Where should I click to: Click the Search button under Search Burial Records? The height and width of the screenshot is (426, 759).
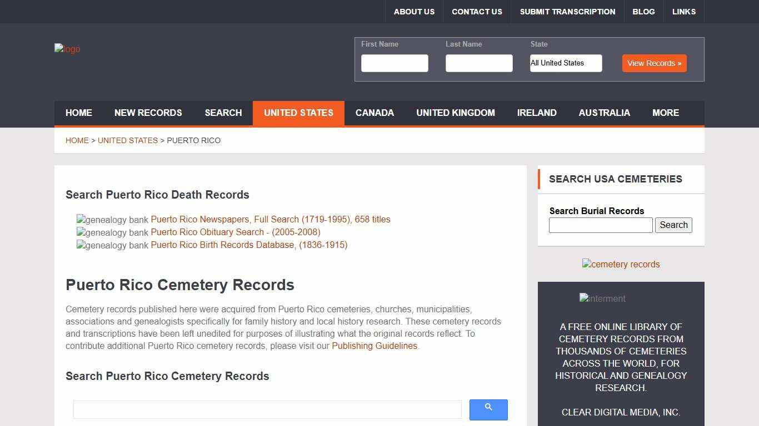click(673, 225)
